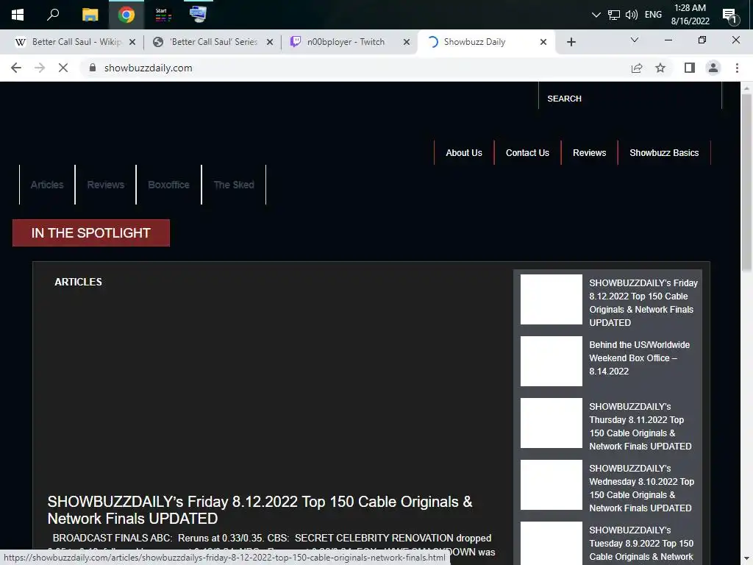The height and width of the screenshot is (565, 753).
Task: Open Behind the US/Worldwide Weekend Box Office
Action: point(639,358)
